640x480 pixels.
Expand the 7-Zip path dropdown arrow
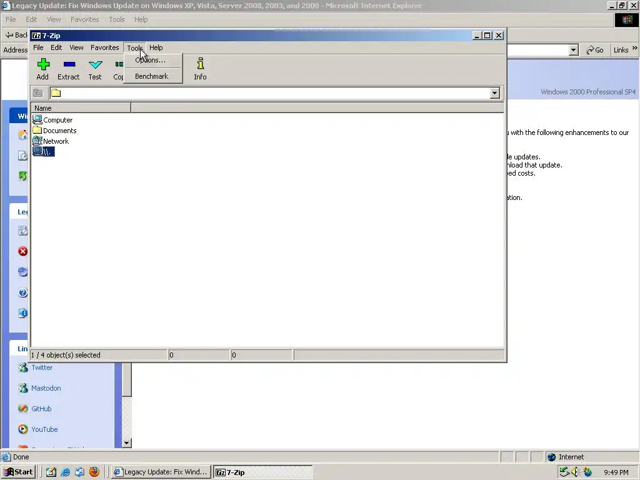tap(495, 93)
